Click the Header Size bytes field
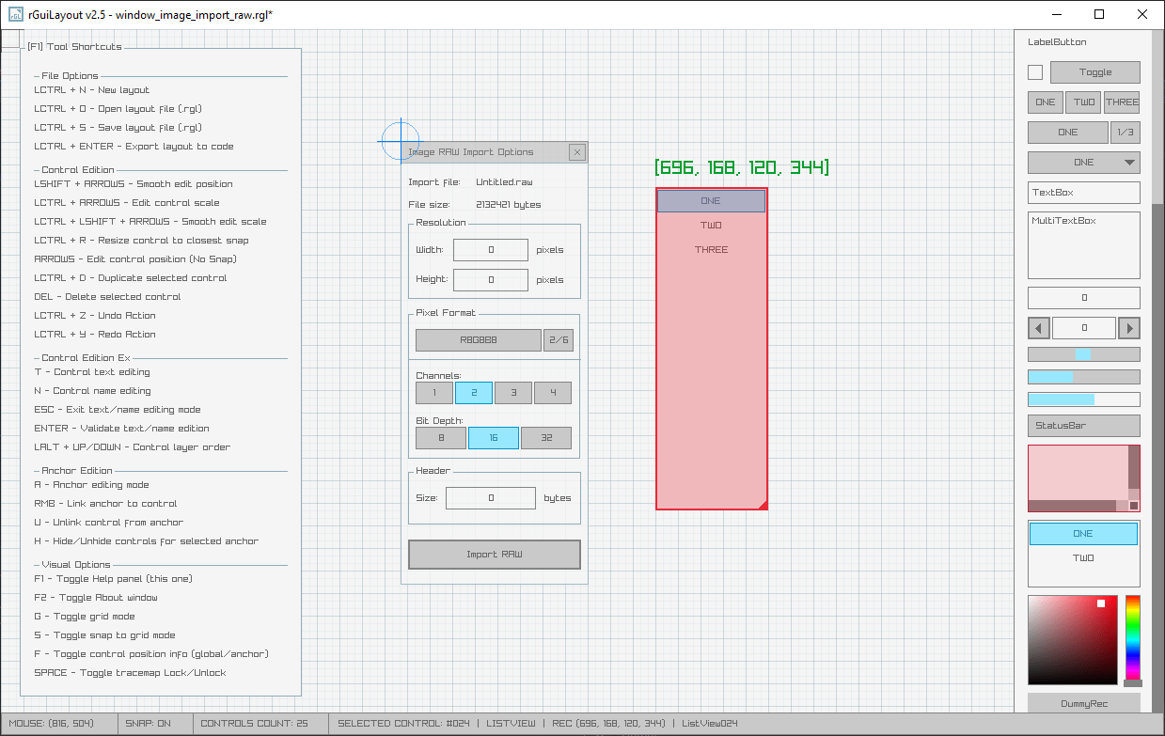 pyautogui.click(x=490, y=497)
